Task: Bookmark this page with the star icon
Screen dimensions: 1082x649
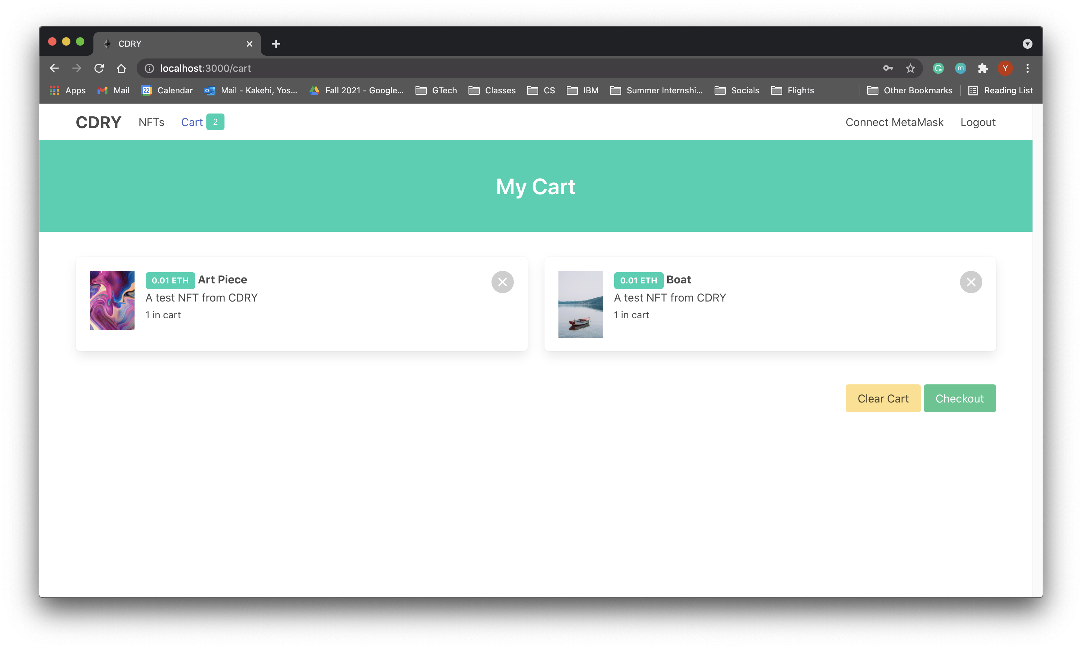Action: coord(910,68)
